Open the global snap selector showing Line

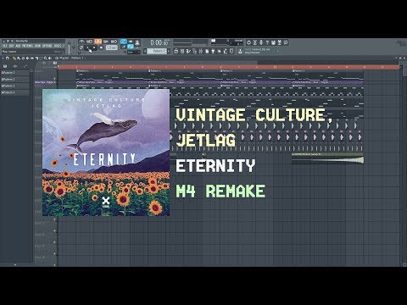(133, 53)
